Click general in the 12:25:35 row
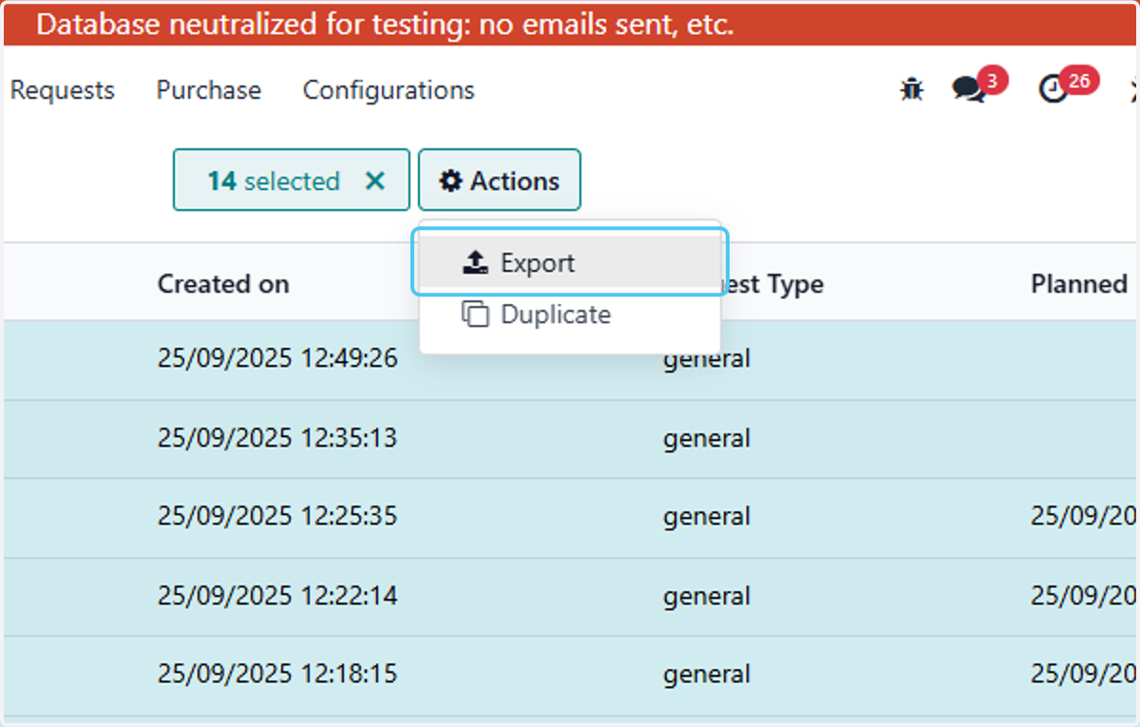1140x727 pixels. (707, 517)
